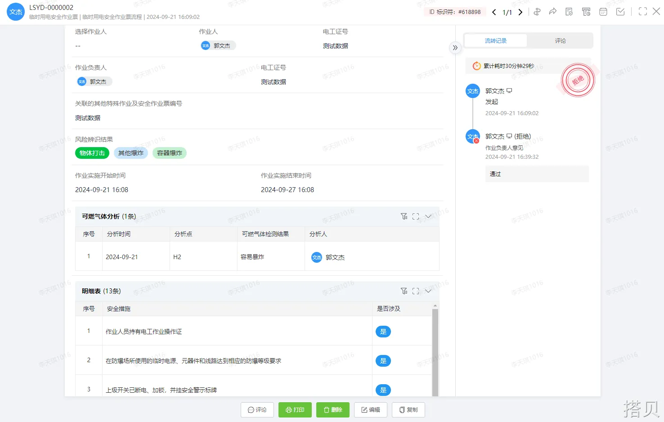
Task: Filter the 可燃气体分析 table
Action: tap(404, 216)
